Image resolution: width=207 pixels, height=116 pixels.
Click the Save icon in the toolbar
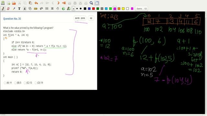pos(3,3)
